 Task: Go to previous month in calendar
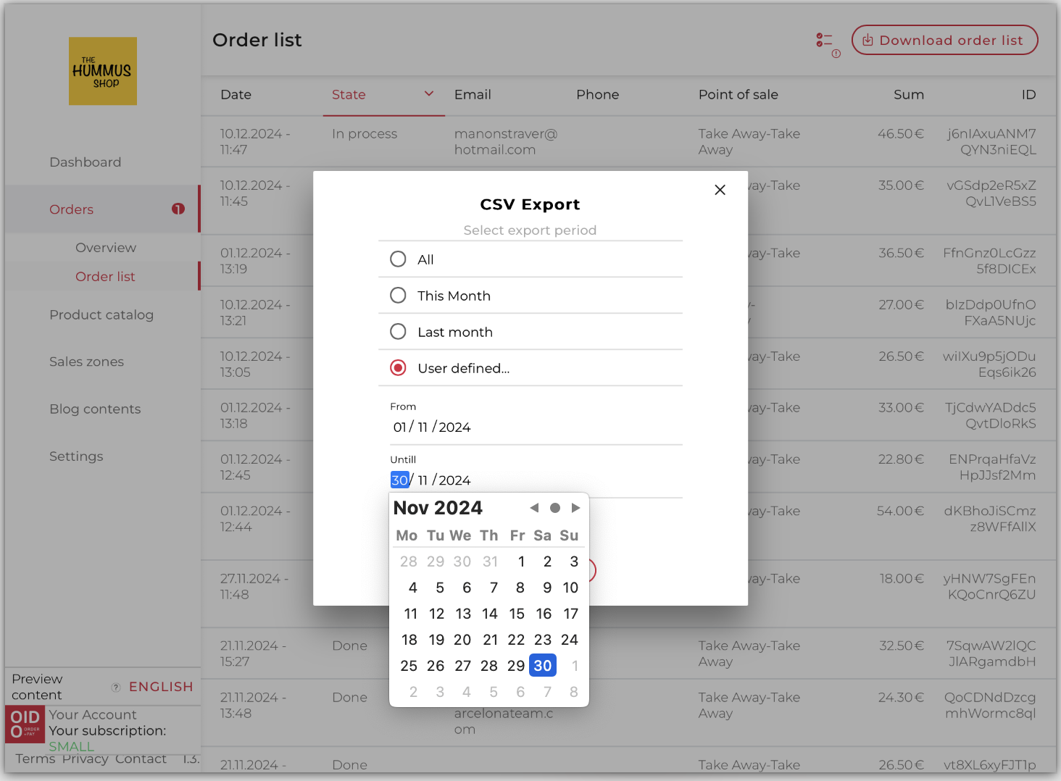pos(534,508)
